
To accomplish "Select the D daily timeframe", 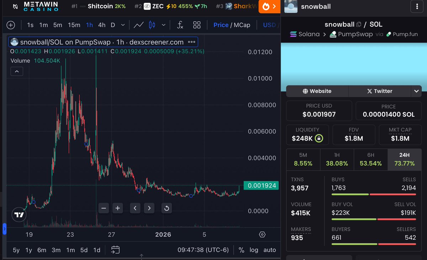I will coord(113,25).
